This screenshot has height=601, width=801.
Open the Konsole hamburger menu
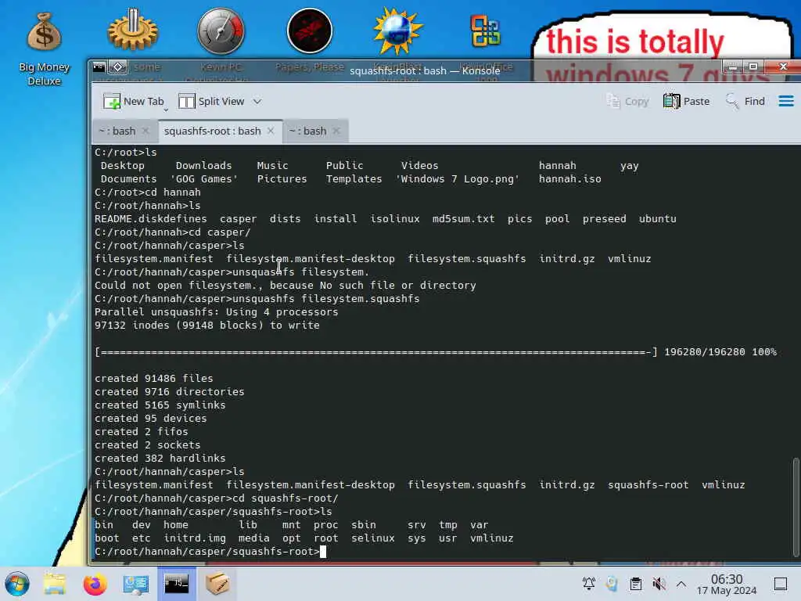(x=785, y=101)
